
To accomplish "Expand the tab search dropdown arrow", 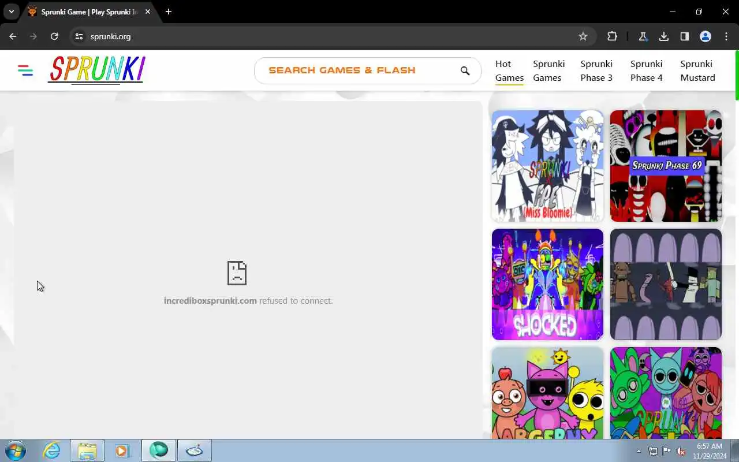I will point(11,12).
